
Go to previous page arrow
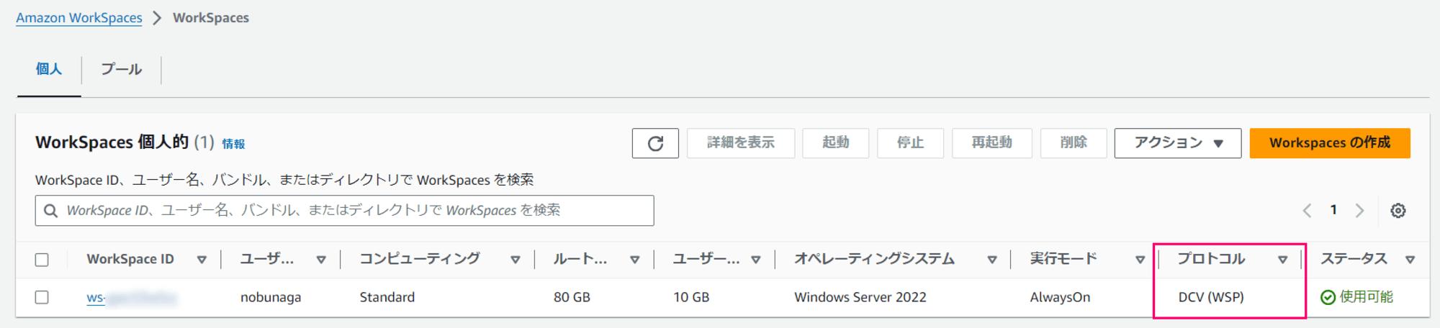point(1307,211)
